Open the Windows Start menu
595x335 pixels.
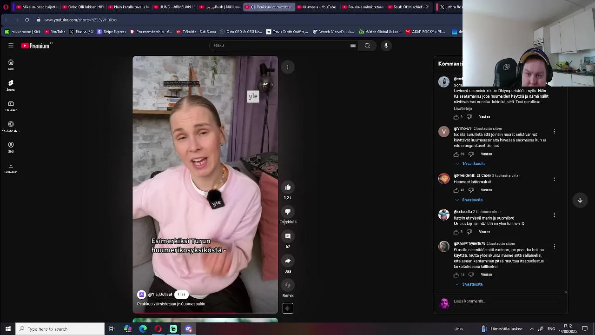(x=8, y=329)
